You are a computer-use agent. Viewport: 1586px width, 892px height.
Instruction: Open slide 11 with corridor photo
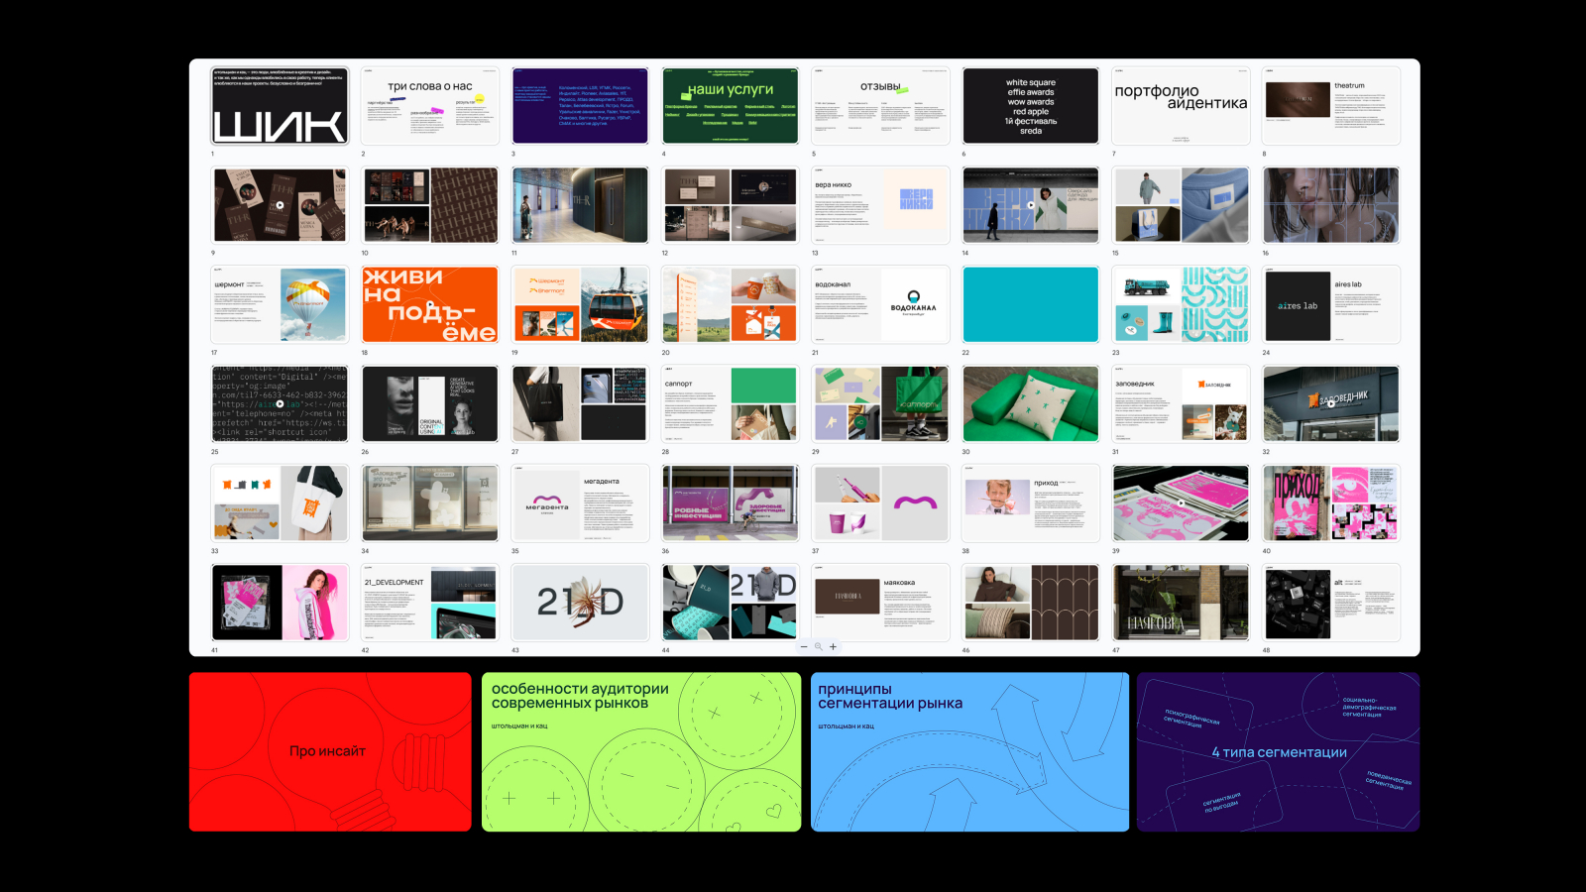point(580,205)
